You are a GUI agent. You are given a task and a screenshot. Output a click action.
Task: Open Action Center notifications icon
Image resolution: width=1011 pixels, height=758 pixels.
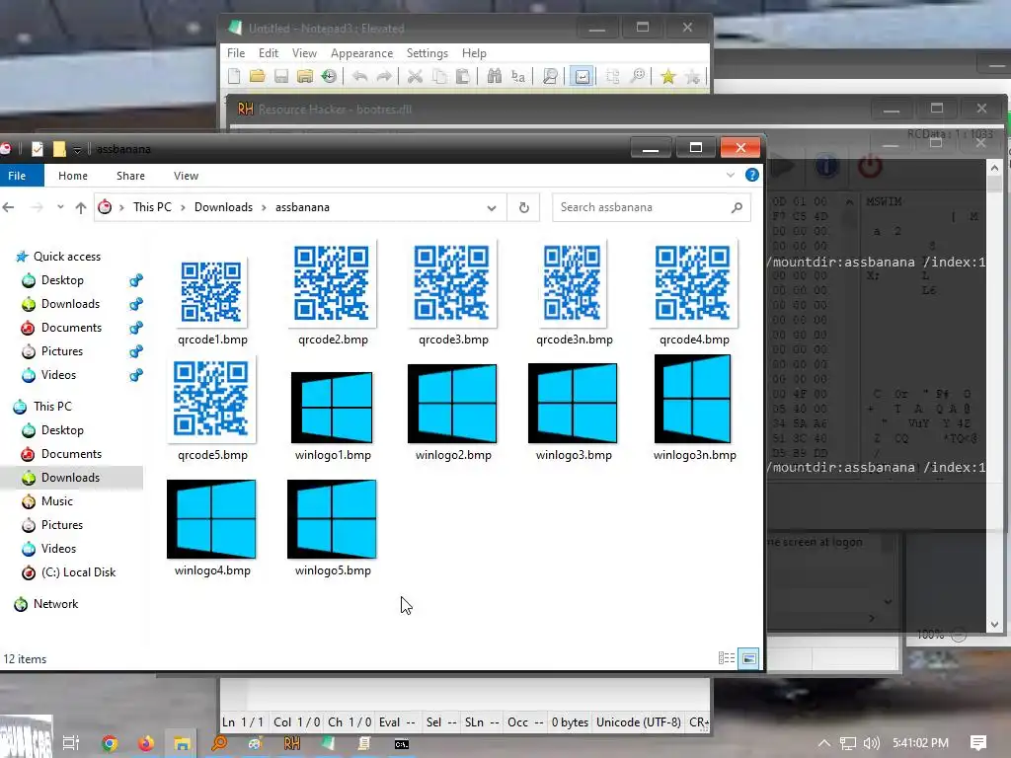pos(978,743)
